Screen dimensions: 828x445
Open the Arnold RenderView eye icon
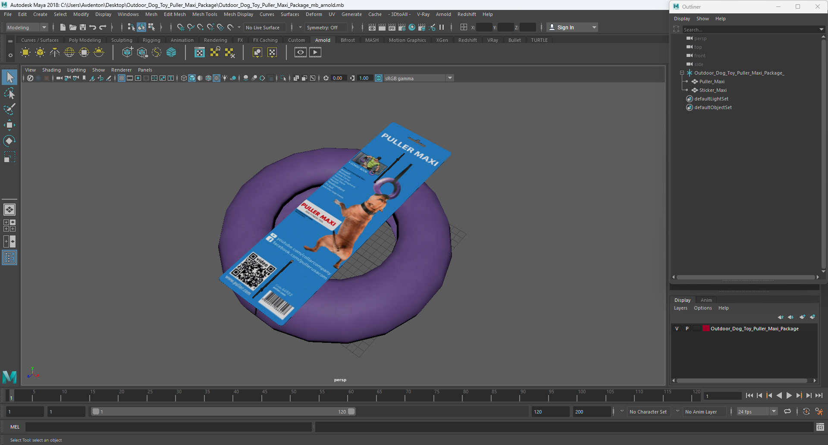pos(301,53)
